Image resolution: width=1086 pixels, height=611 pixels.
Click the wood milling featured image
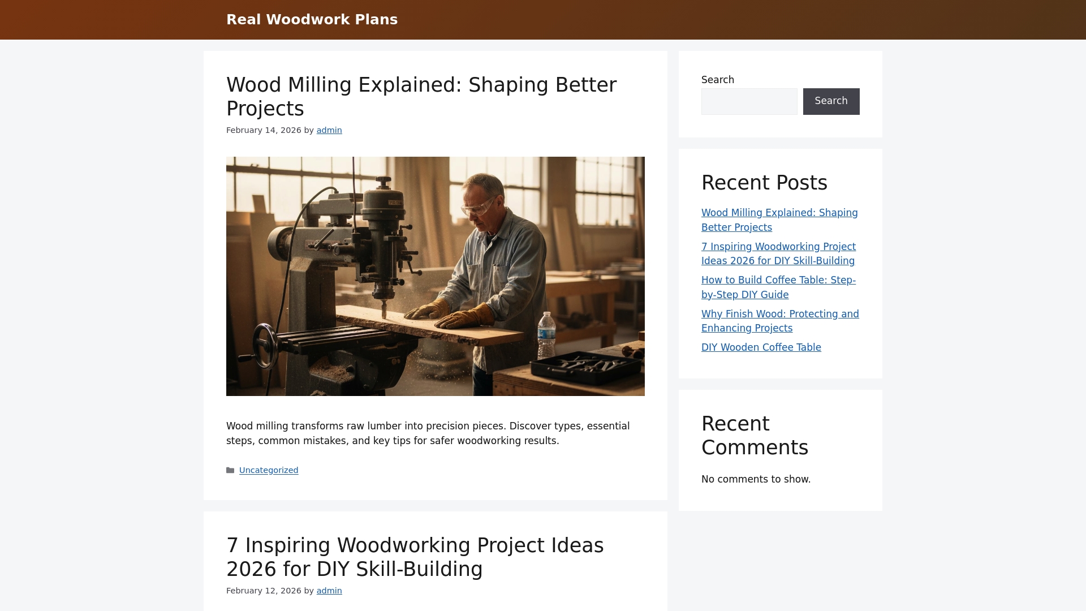pyautogui.click(x=435, y=276)
